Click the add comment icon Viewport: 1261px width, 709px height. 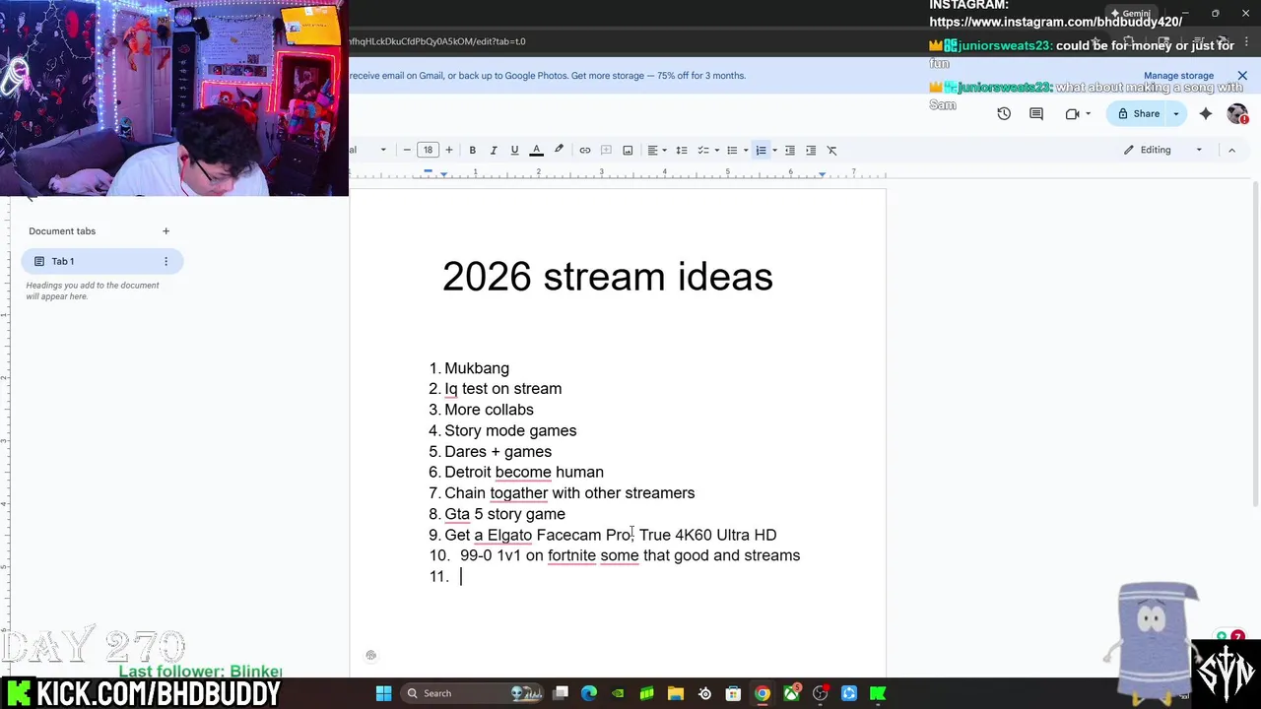[x=606, y=150]
